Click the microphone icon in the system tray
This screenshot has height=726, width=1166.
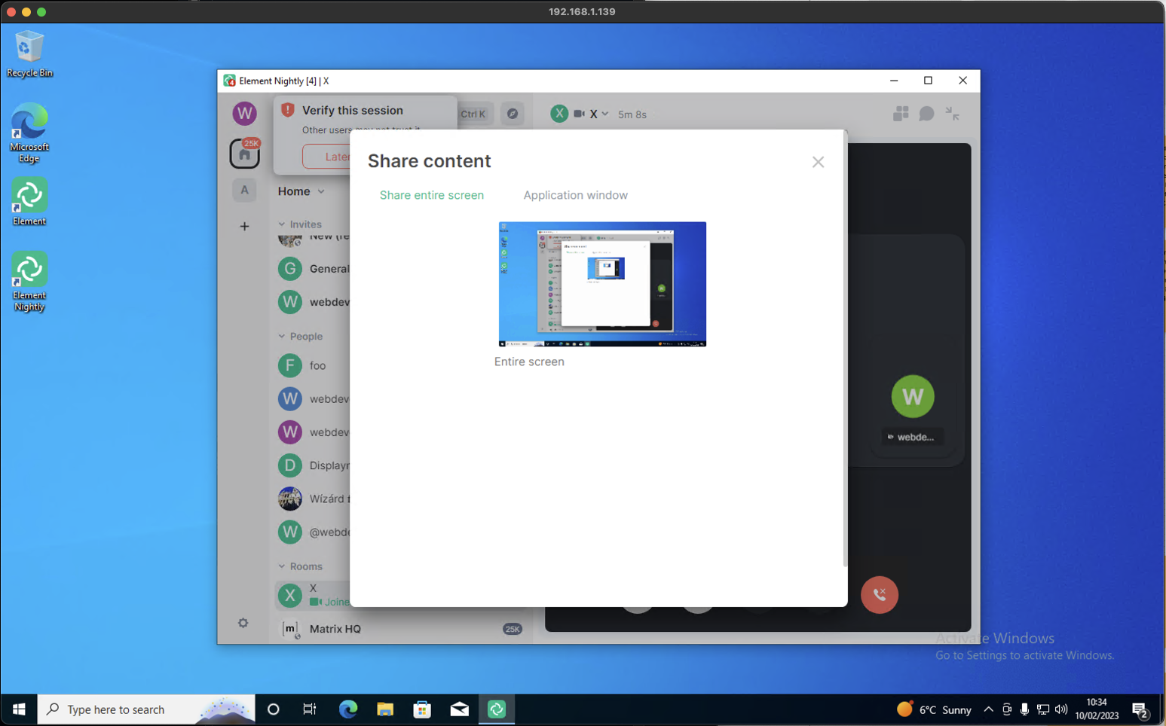pyautogui.click(x=1025, y=709)
